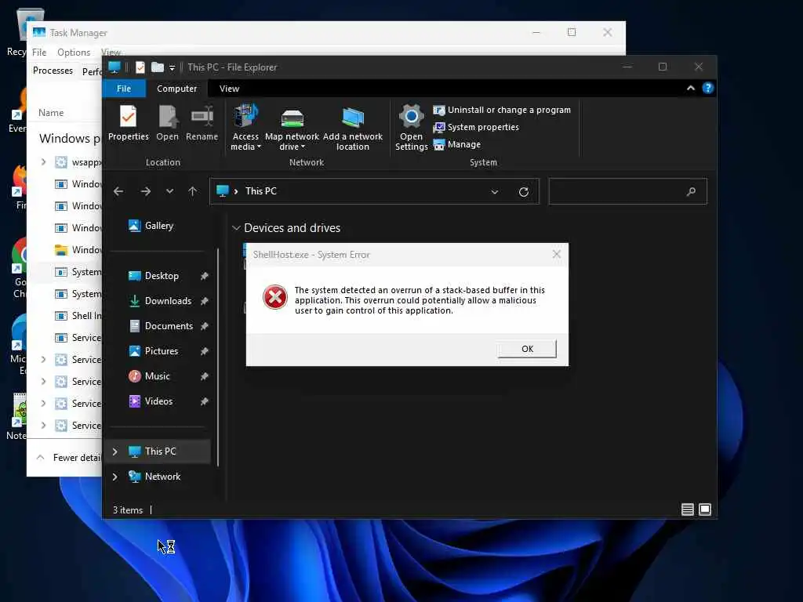Select the Processes tab in Task Manager

(x=53, y=71)
